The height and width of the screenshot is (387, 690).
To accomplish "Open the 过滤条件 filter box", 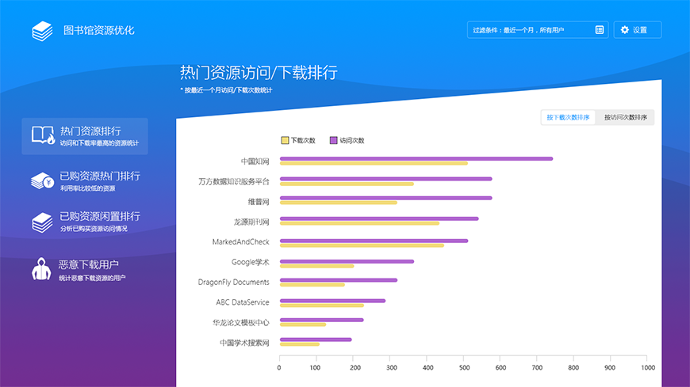I will point(538,30).
